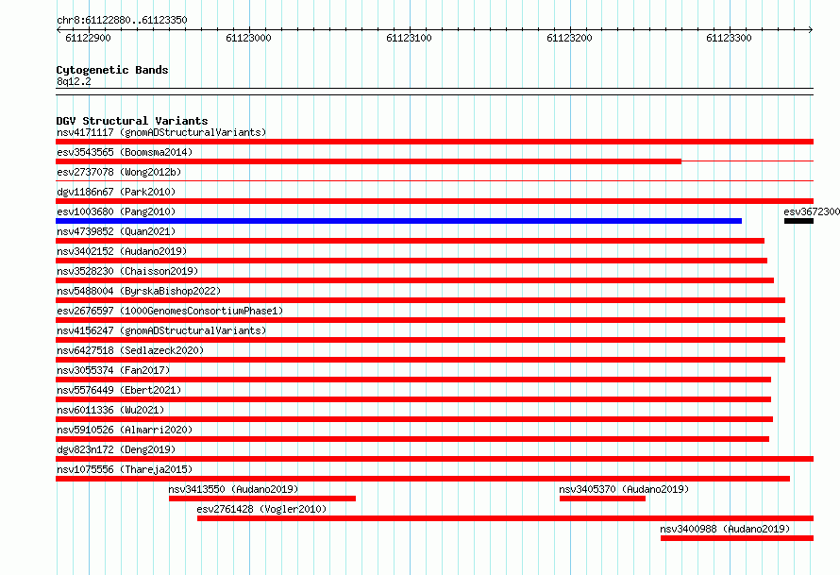Select the esv3672300 label
The height and width of the screenshot is (575, 840).
[812, 211]
